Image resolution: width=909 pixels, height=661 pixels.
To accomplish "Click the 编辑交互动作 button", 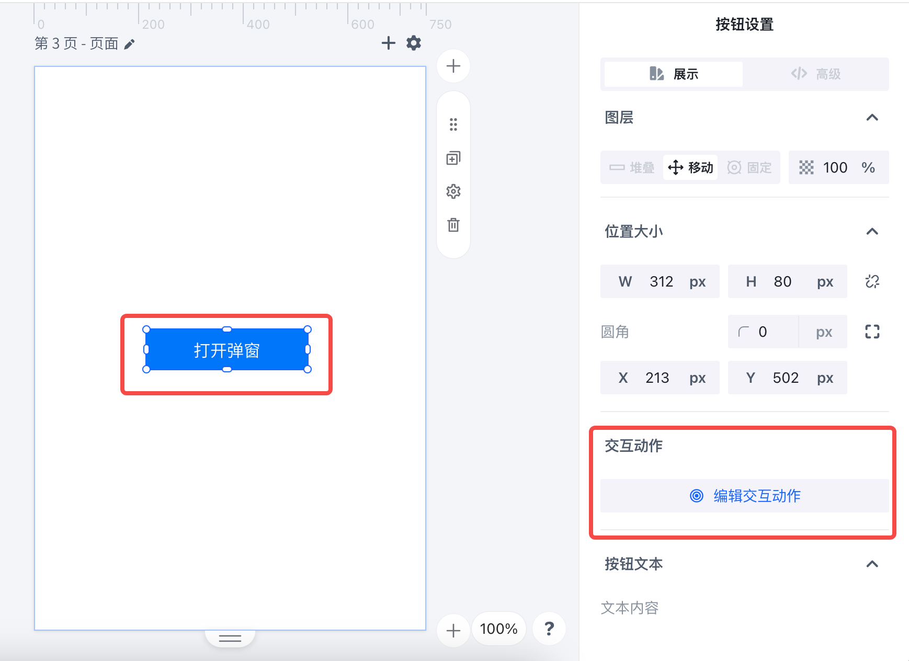I will coord(745,496).
